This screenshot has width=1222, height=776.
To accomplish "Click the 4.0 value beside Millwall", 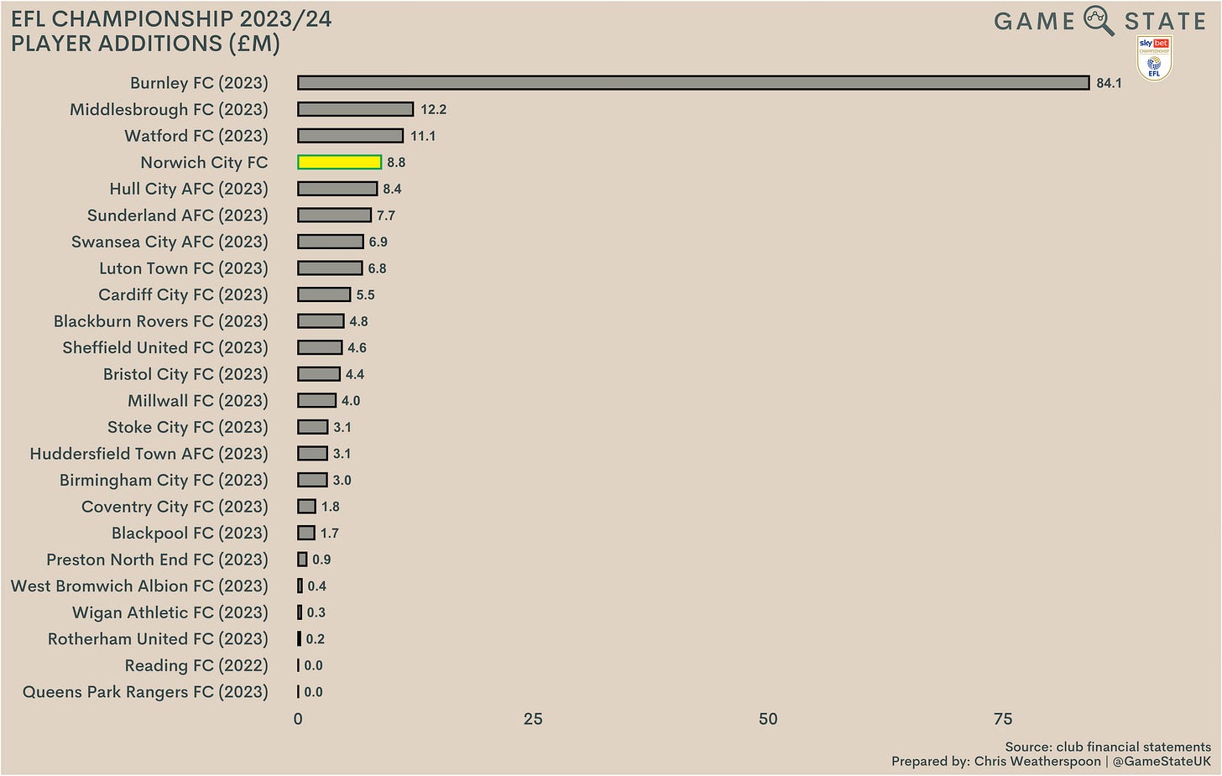I will tap(351, 401).
